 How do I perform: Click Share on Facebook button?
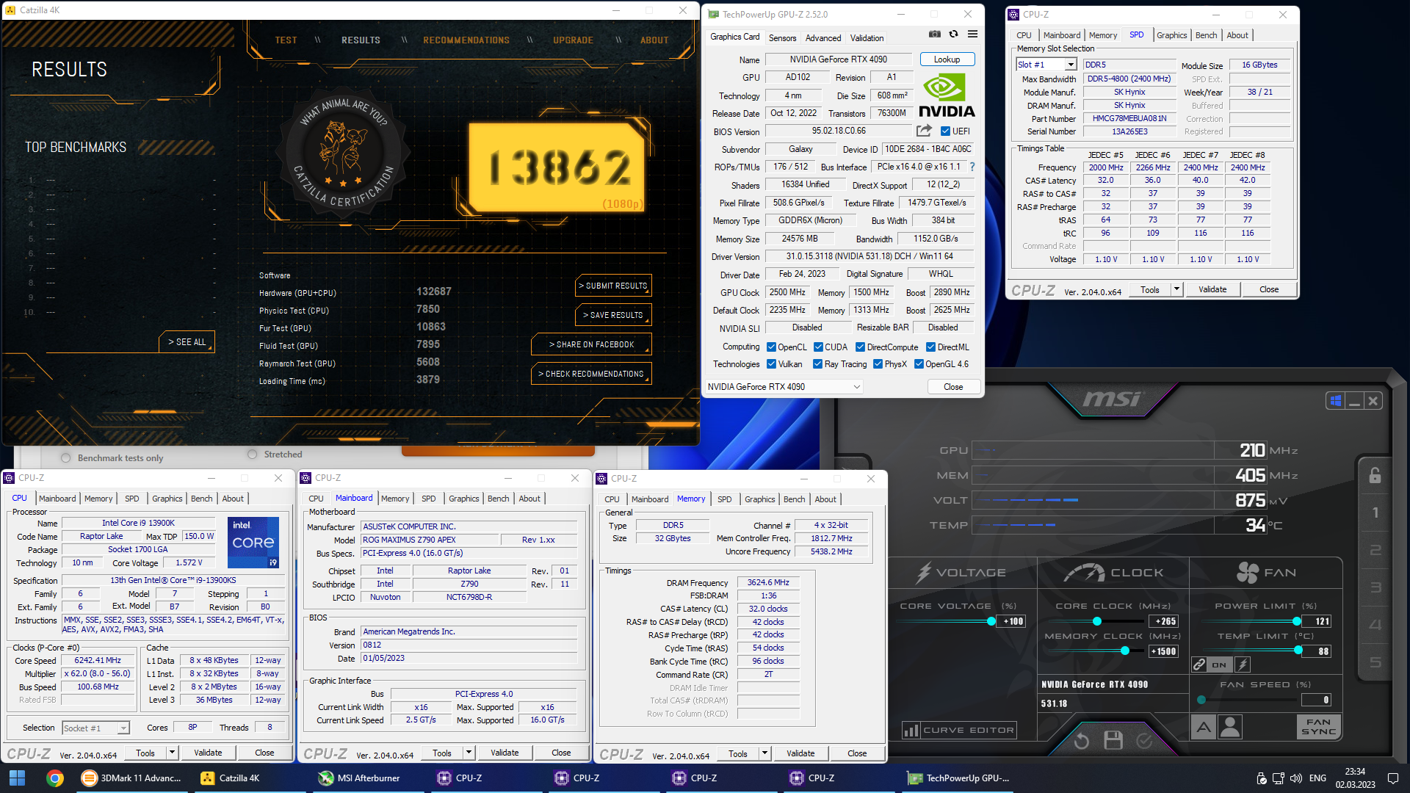pyautogui.click(x=591, y=344)
